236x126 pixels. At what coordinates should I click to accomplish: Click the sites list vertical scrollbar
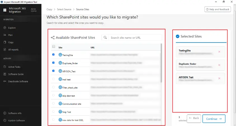(161, 63)
